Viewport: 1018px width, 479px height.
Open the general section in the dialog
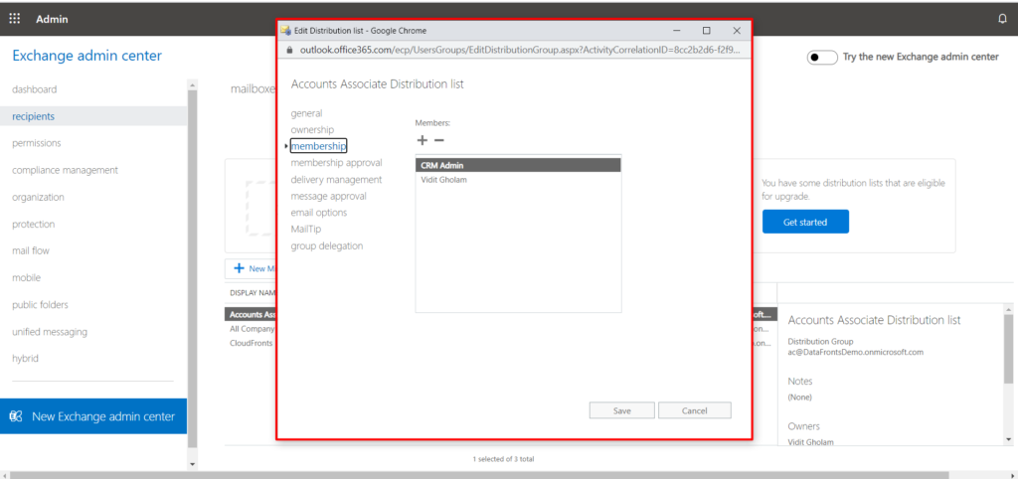[x=306, y=113]
